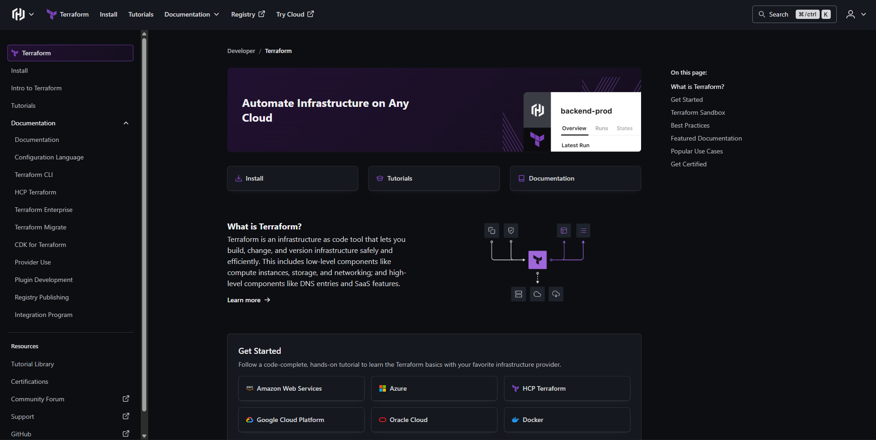Click the Learn more link

coord(249,300)
